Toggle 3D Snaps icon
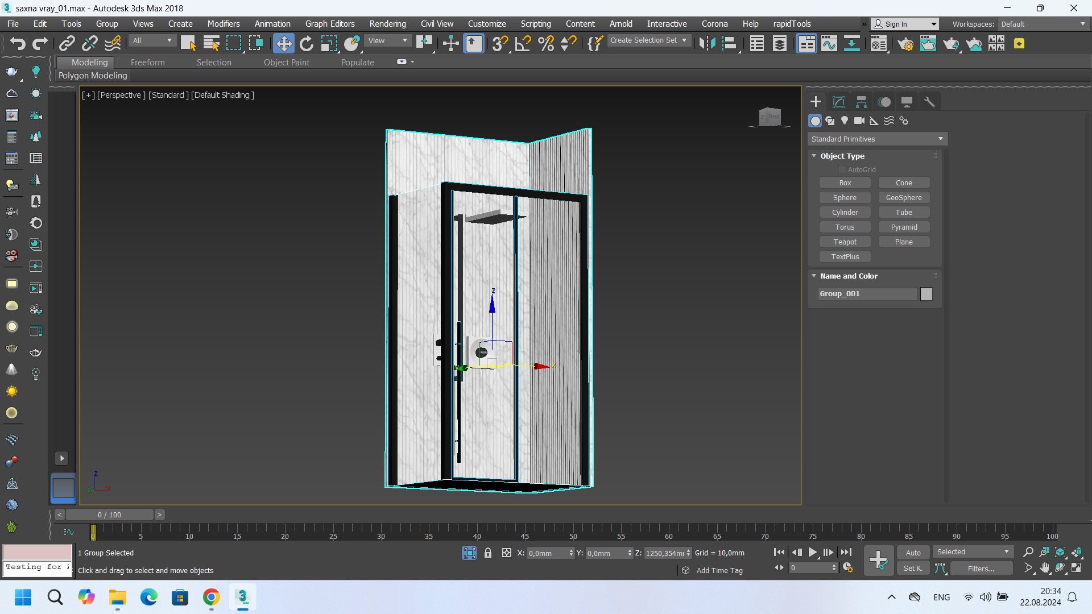 (x=500, y=44)
